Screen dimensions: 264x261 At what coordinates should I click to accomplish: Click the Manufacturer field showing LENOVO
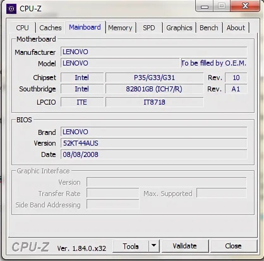(x=154, y=52)
